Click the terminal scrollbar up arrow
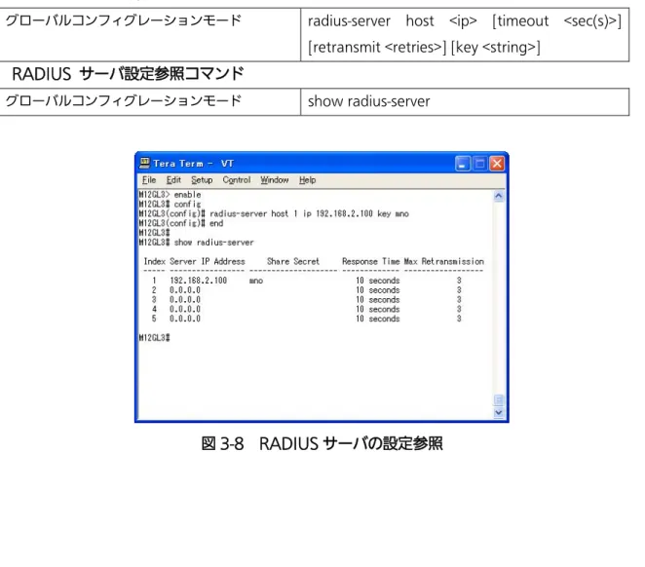Screen dimensions: 645x567 [499, 196]
